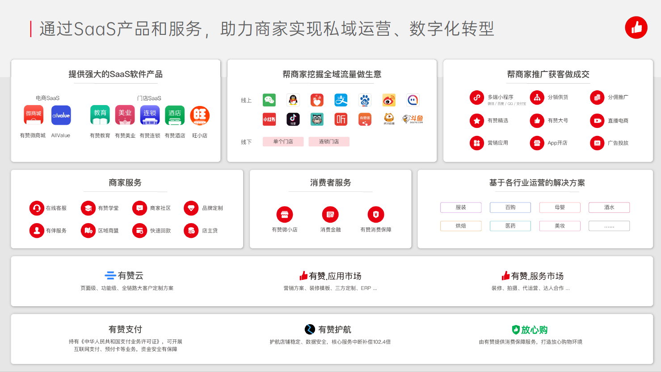Select the 有赞精选 star icon

pyautogui.click(x=477, y=121)
